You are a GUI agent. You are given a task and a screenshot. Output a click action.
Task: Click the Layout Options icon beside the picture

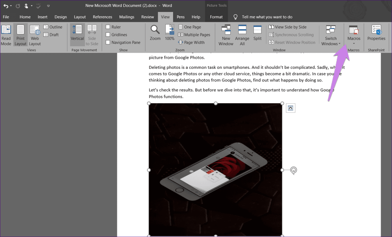coord(291,108)
